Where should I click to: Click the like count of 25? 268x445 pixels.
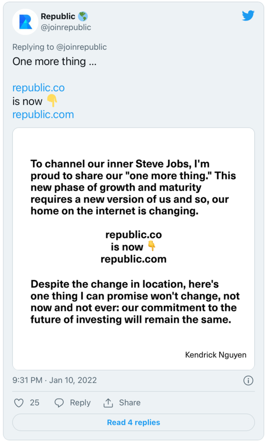click(35, 403)
